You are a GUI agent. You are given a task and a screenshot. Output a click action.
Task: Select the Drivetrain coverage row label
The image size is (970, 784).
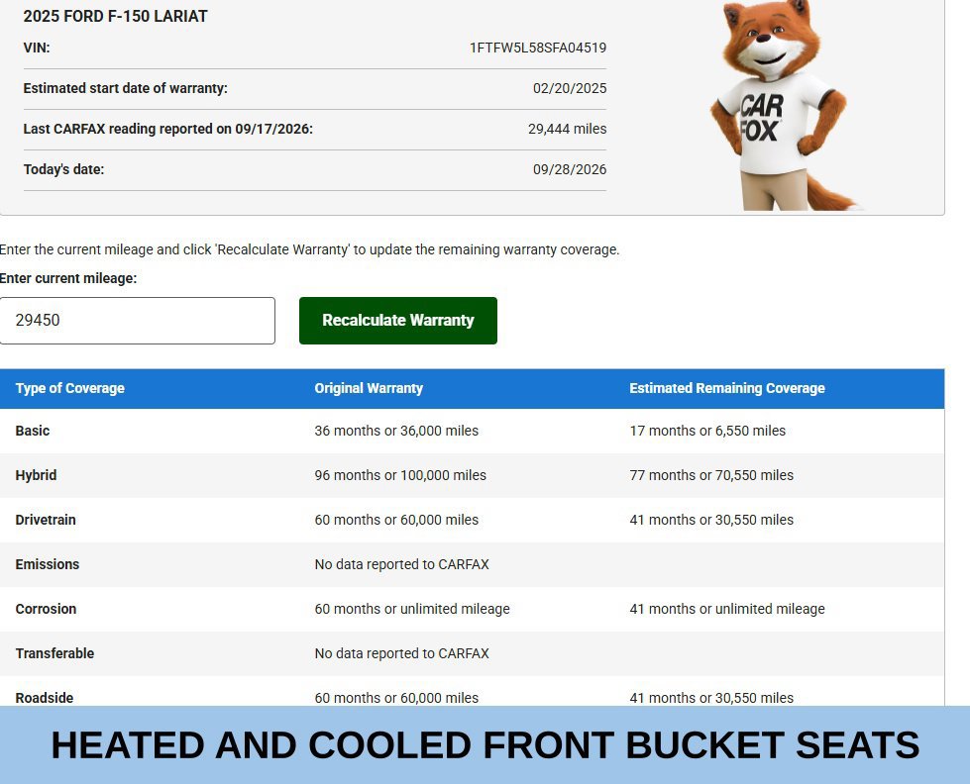[46, 520]
